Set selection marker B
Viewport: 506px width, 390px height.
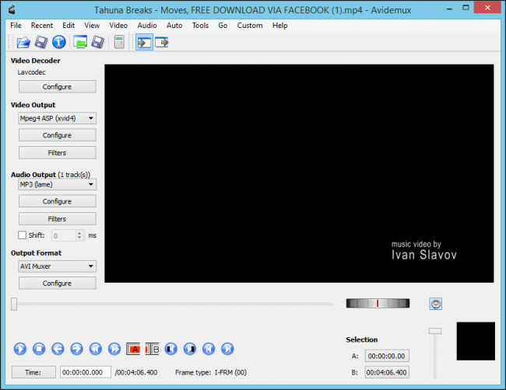tap(152, 349)
